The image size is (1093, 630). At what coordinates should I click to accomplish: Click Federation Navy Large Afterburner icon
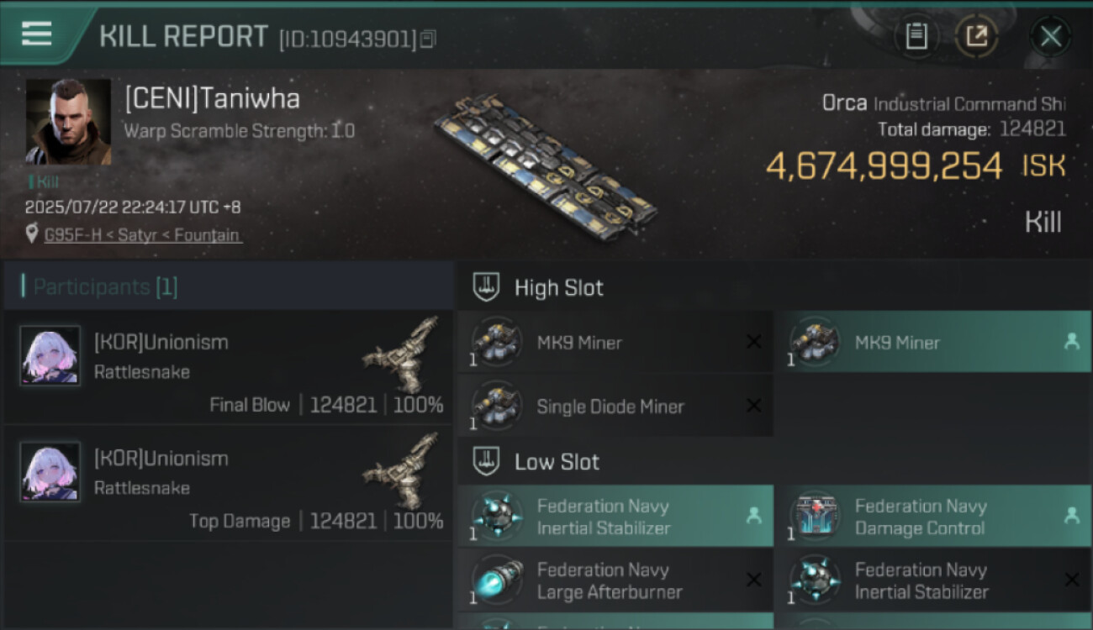point(498,580)
